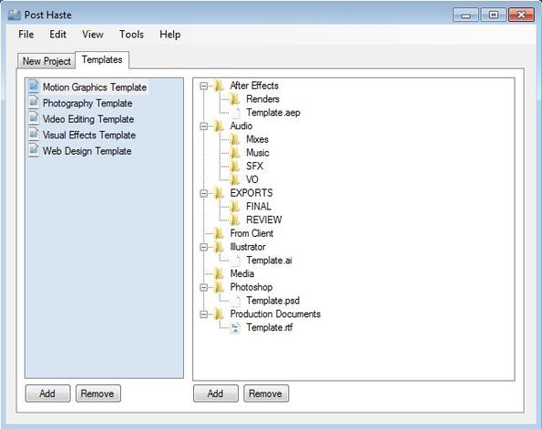The image size is (542, 429).
Task: Switch to the New Project tab
Action: 46,61
